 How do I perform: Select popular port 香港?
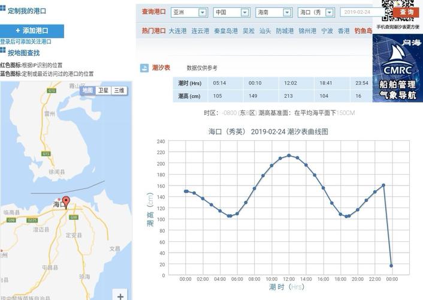pos(344,31)
